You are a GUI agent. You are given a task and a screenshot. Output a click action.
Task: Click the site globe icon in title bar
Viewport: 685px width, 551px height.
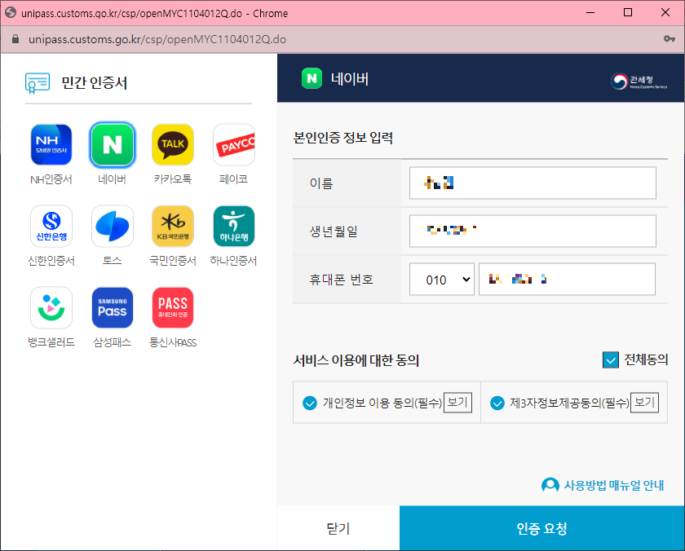[11, 13]
